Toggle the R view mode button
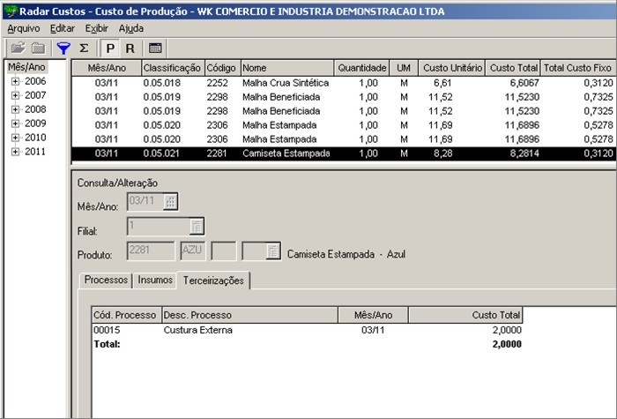This screenshot has height=419, width=617. tap(130, 49)
